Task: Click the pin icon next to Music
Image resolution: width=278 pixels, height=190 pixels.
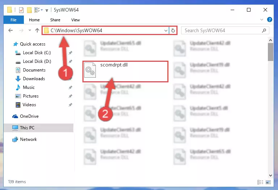Action: (x=70, y=87)
